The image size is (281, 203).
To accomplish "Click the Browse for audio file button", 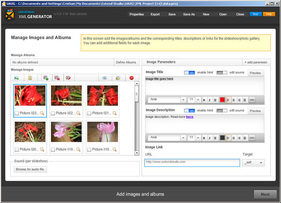I will coord(31,169).
